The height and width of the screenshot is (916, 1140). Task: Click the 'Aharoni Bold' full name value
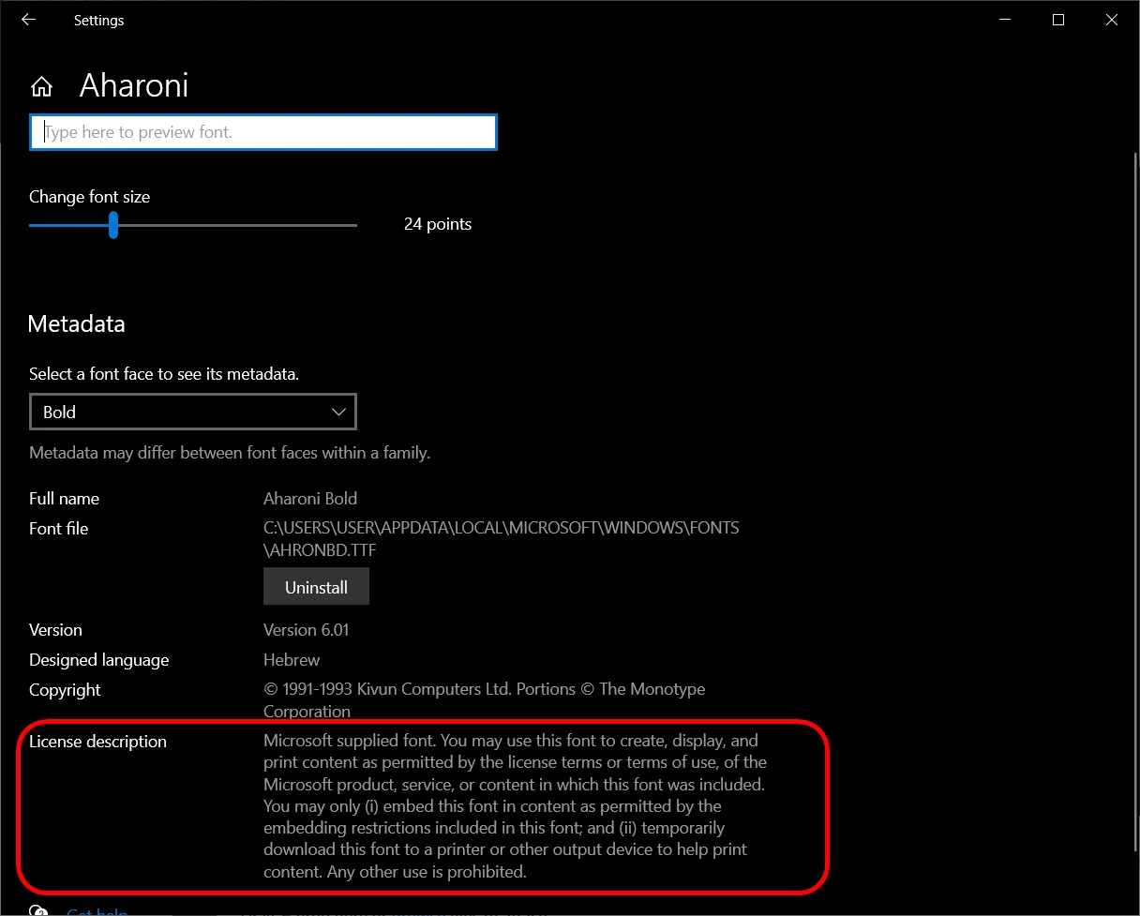coord(310,499)
